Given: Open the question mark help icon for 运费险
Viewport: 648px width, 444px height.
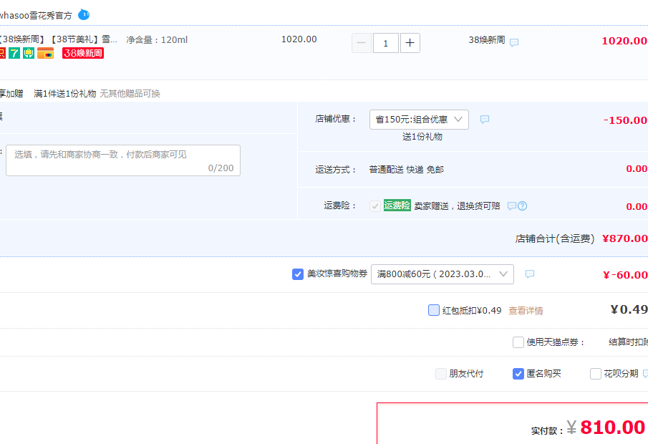Looking at the screenshot, I should pyautogui.click(x=523, y=206).
